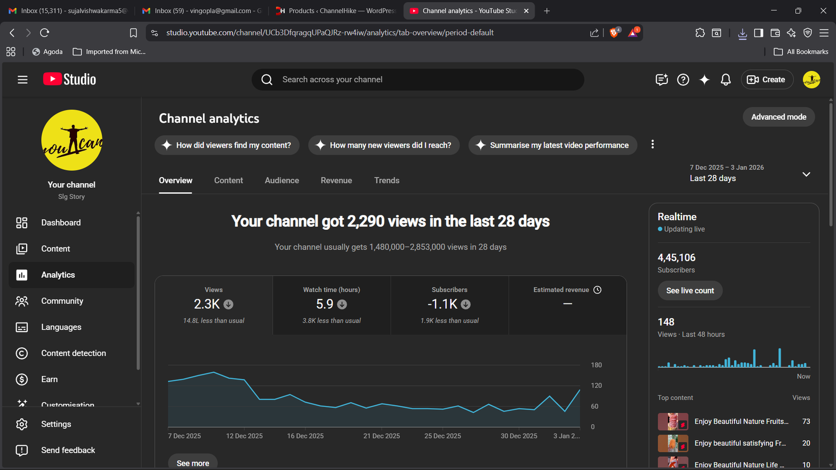The width and height of the screenshot is (836, 470).
Task: Switch to the Audience tab
Action: (282, 180)
